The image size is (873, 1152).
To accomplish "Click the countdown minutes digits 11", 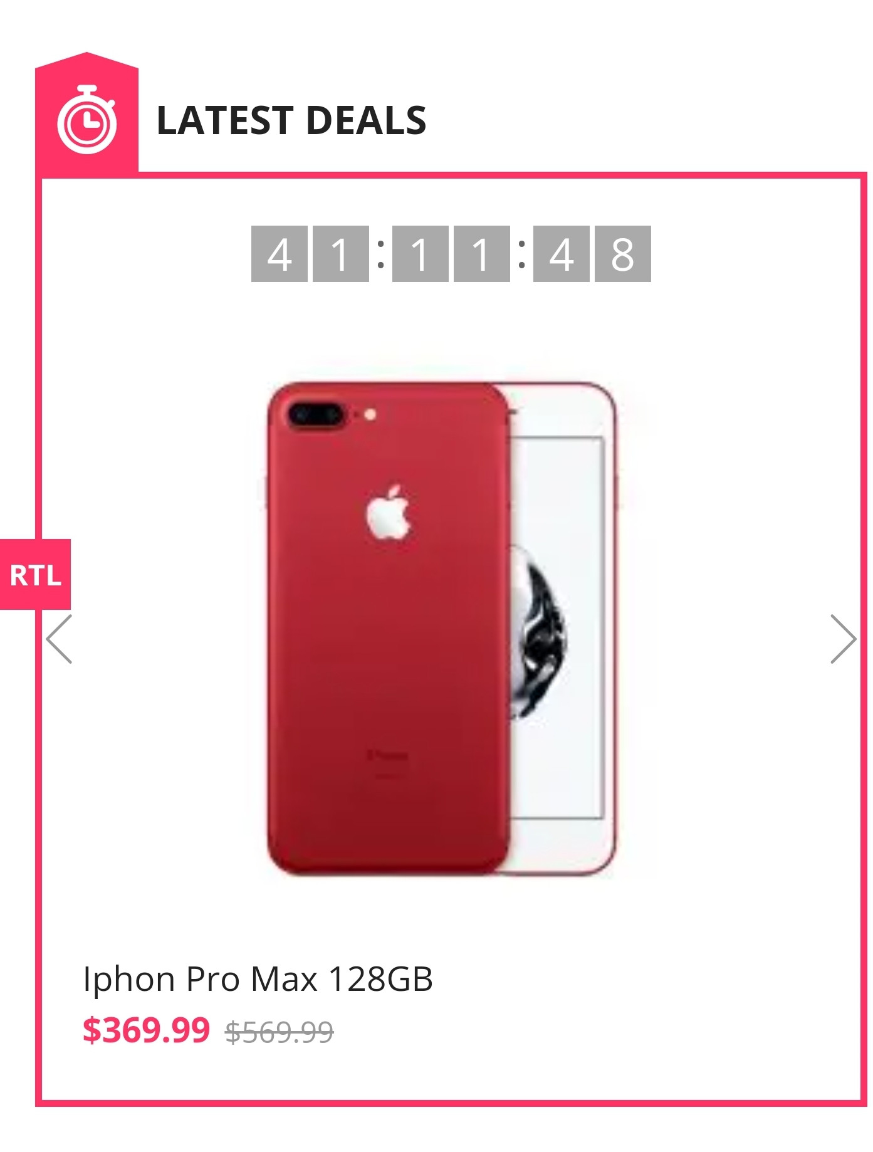I will tap(451, 254).
